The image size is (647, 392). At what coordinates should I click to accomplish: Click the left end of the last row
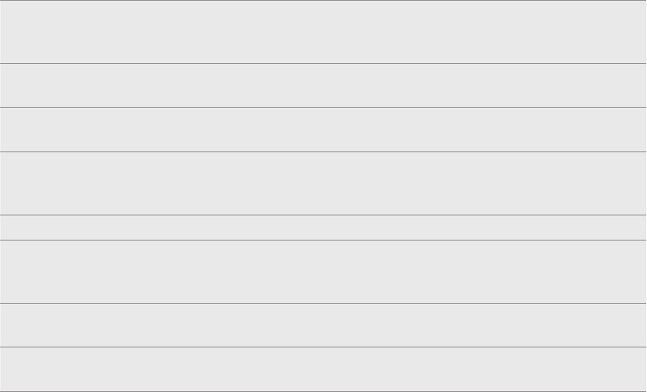tap(10, 369)
